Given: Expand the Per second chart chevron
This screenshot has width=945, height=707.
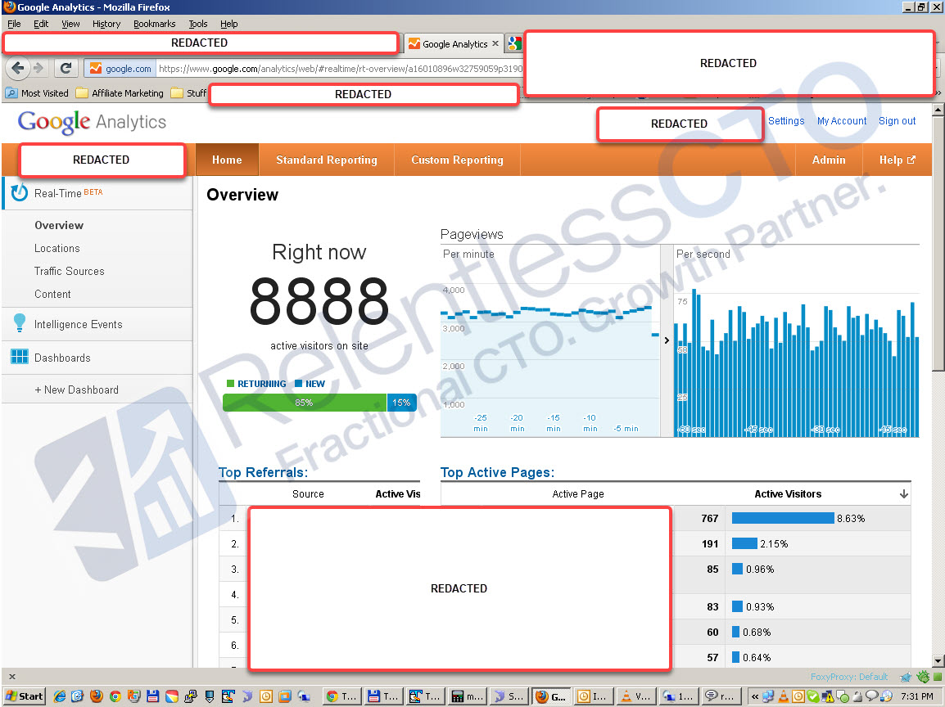Looking at the screenshot, I should (667, 339).
